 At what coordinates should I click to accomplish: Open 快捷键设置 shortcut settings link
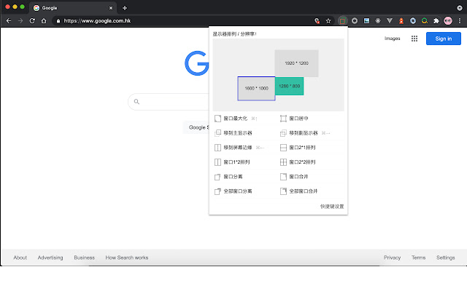(x=332, y=207)
